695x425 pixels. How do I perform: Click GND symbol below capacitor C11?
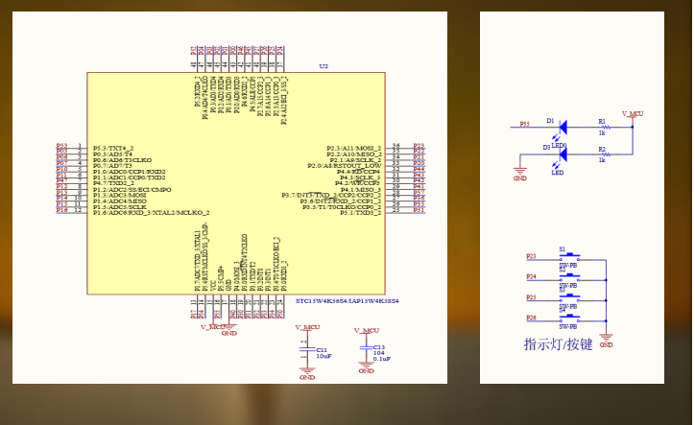click(307, 373)
